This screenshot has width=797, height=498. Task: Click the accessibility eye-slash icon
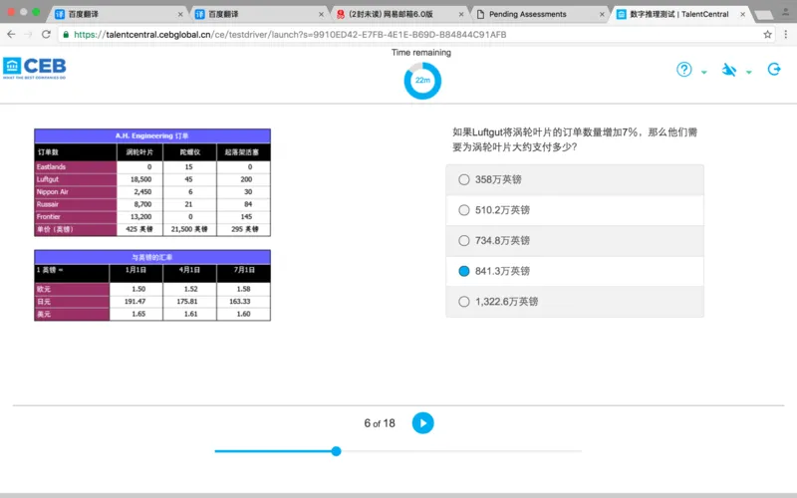coord(729,70)
